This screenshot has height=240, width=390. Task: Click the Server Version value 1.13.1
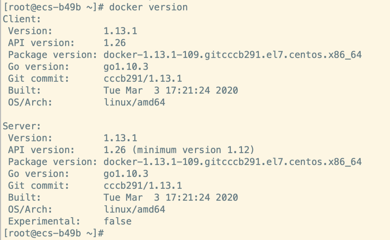click(120, 138)
